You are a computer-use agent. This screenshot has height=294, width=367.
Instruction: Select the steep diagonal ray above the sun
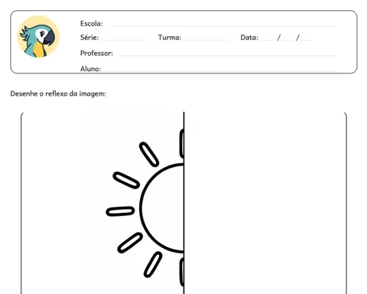coord(149,155)
